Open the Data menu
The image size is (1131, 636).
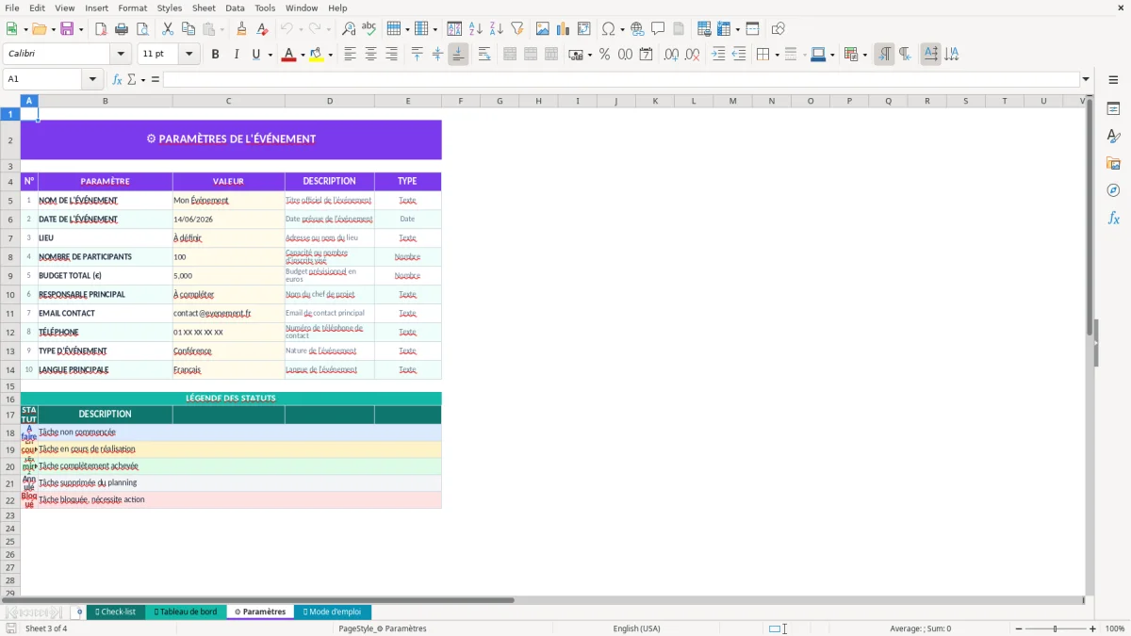235,8
